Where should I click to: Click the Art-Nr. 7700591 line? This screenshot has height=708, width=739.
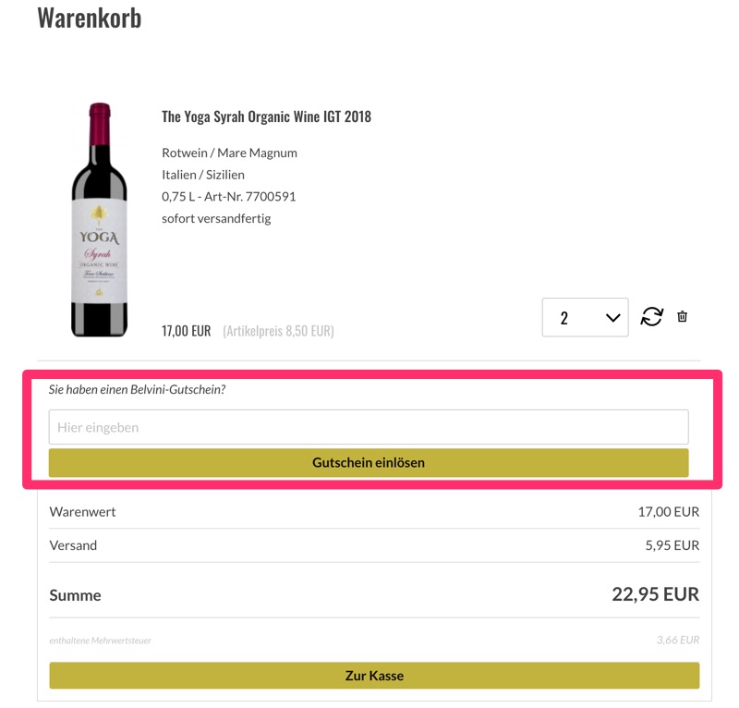(228, 197)
